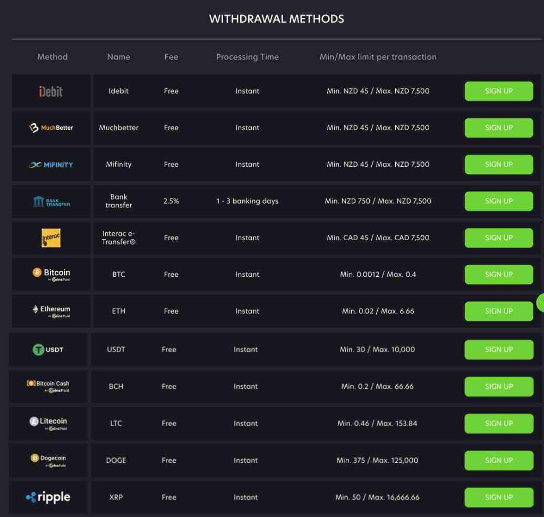Select the Bitcoin Cash logo
Viewport: 544px width, 517px height.
click(x=49, y=385)
